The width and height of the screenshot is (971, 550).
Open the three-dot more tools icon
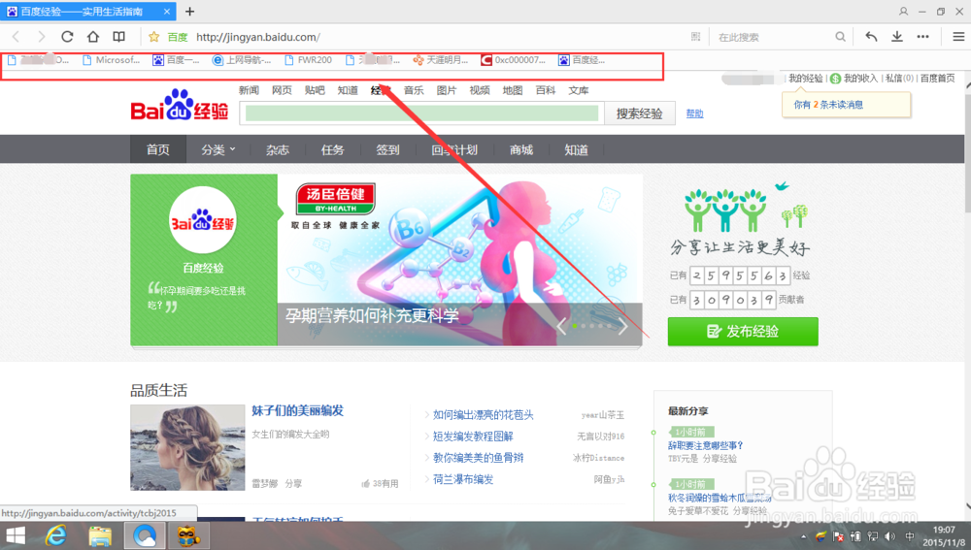pos(922,37)
